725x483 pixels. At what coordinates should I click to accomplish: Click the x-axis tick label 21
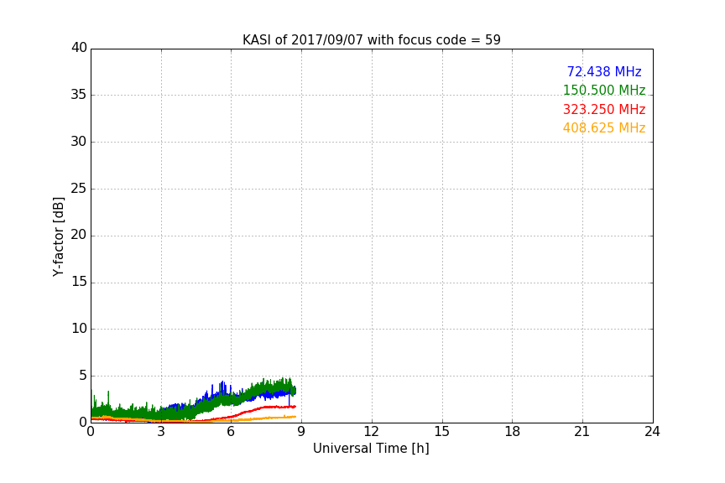[x=582, y=432]
